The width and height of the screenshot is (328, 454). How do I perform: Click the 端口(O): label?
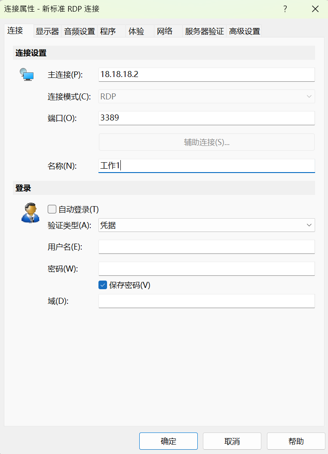click(62, 118)
